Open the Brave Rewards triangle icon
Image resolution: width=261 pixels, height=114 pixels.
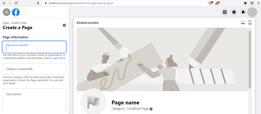click(x=217, y=3)
